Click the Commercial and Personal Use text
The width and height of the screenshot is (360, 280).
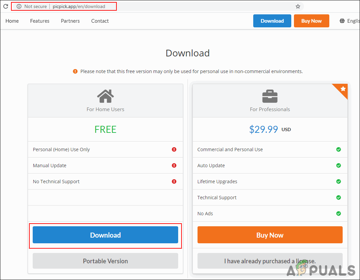click(230, 150)
